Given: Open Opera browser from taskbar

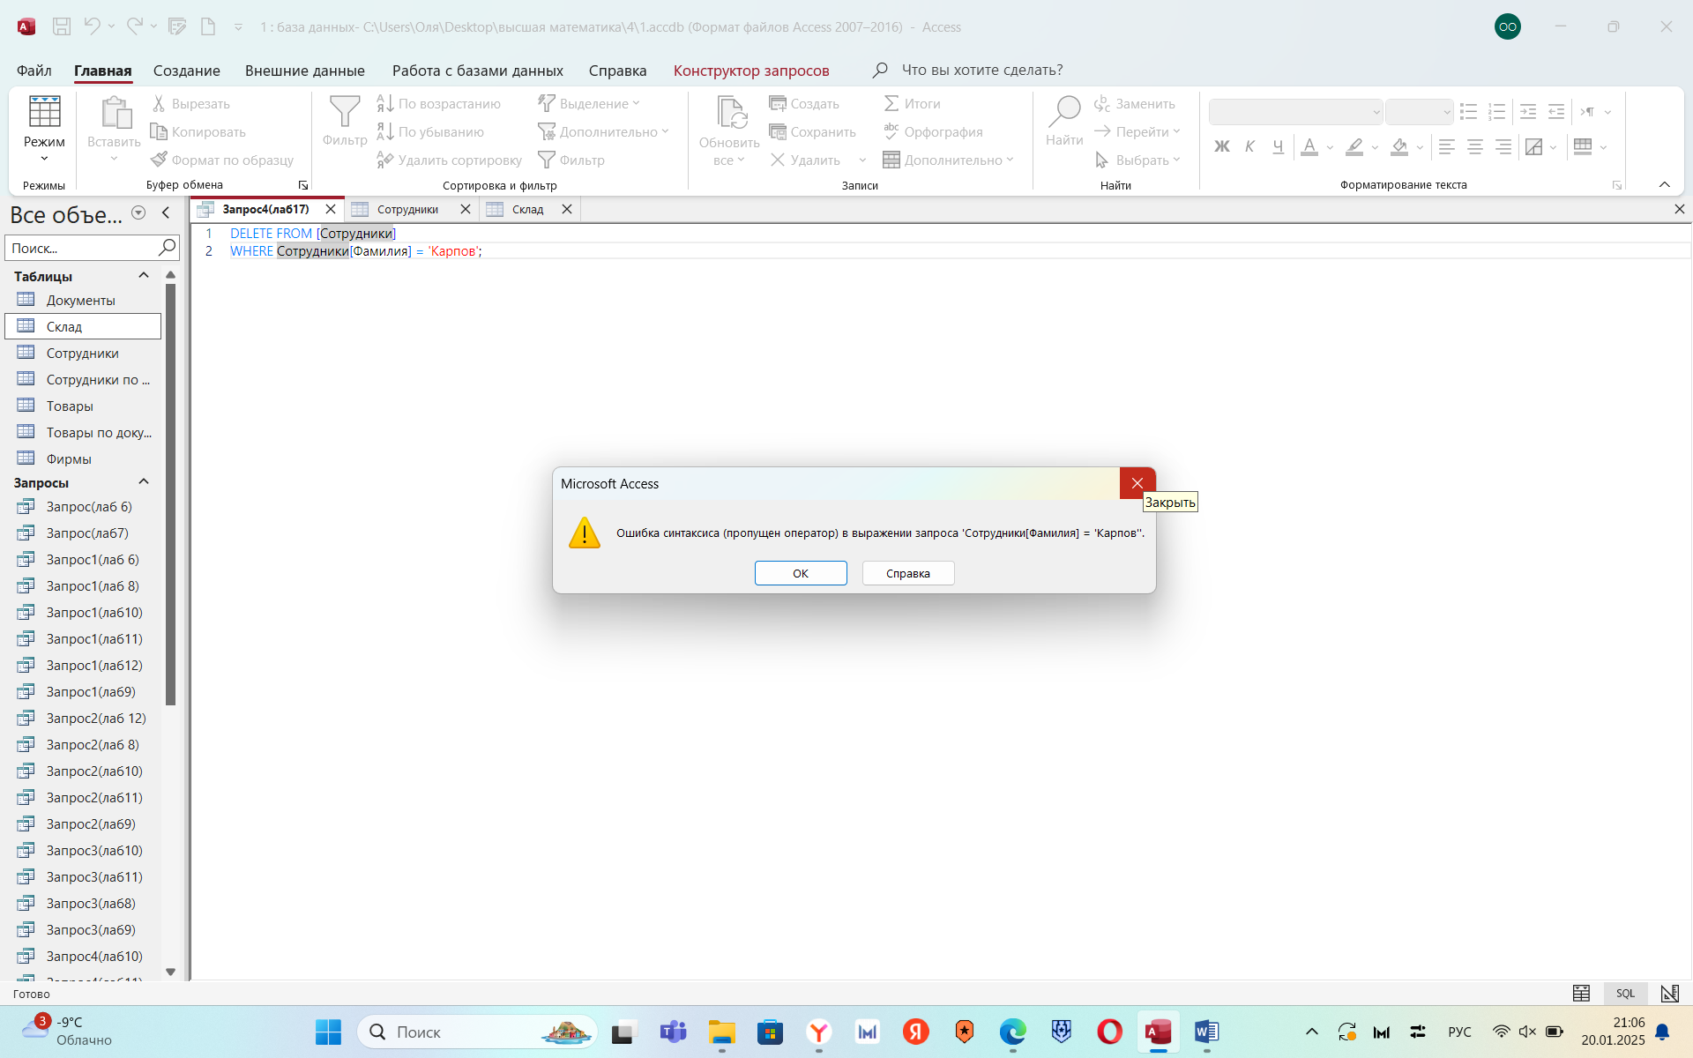Looking at the screenshot, I should [1109, 1032].
